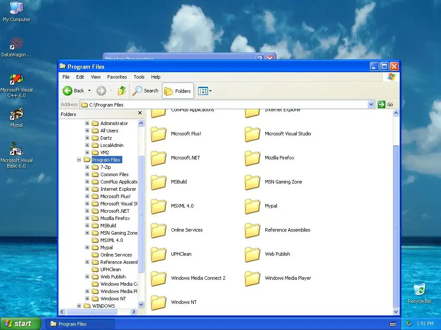The image size is (441, 330).
Task: Expand the Common Files tree node
Action: pyautogui.click(x=87, y=174)
